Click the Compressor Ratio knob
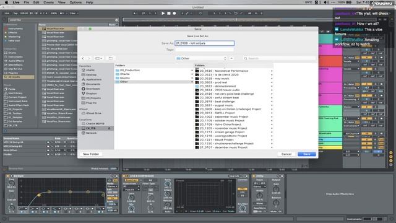 tap(168, 185)
